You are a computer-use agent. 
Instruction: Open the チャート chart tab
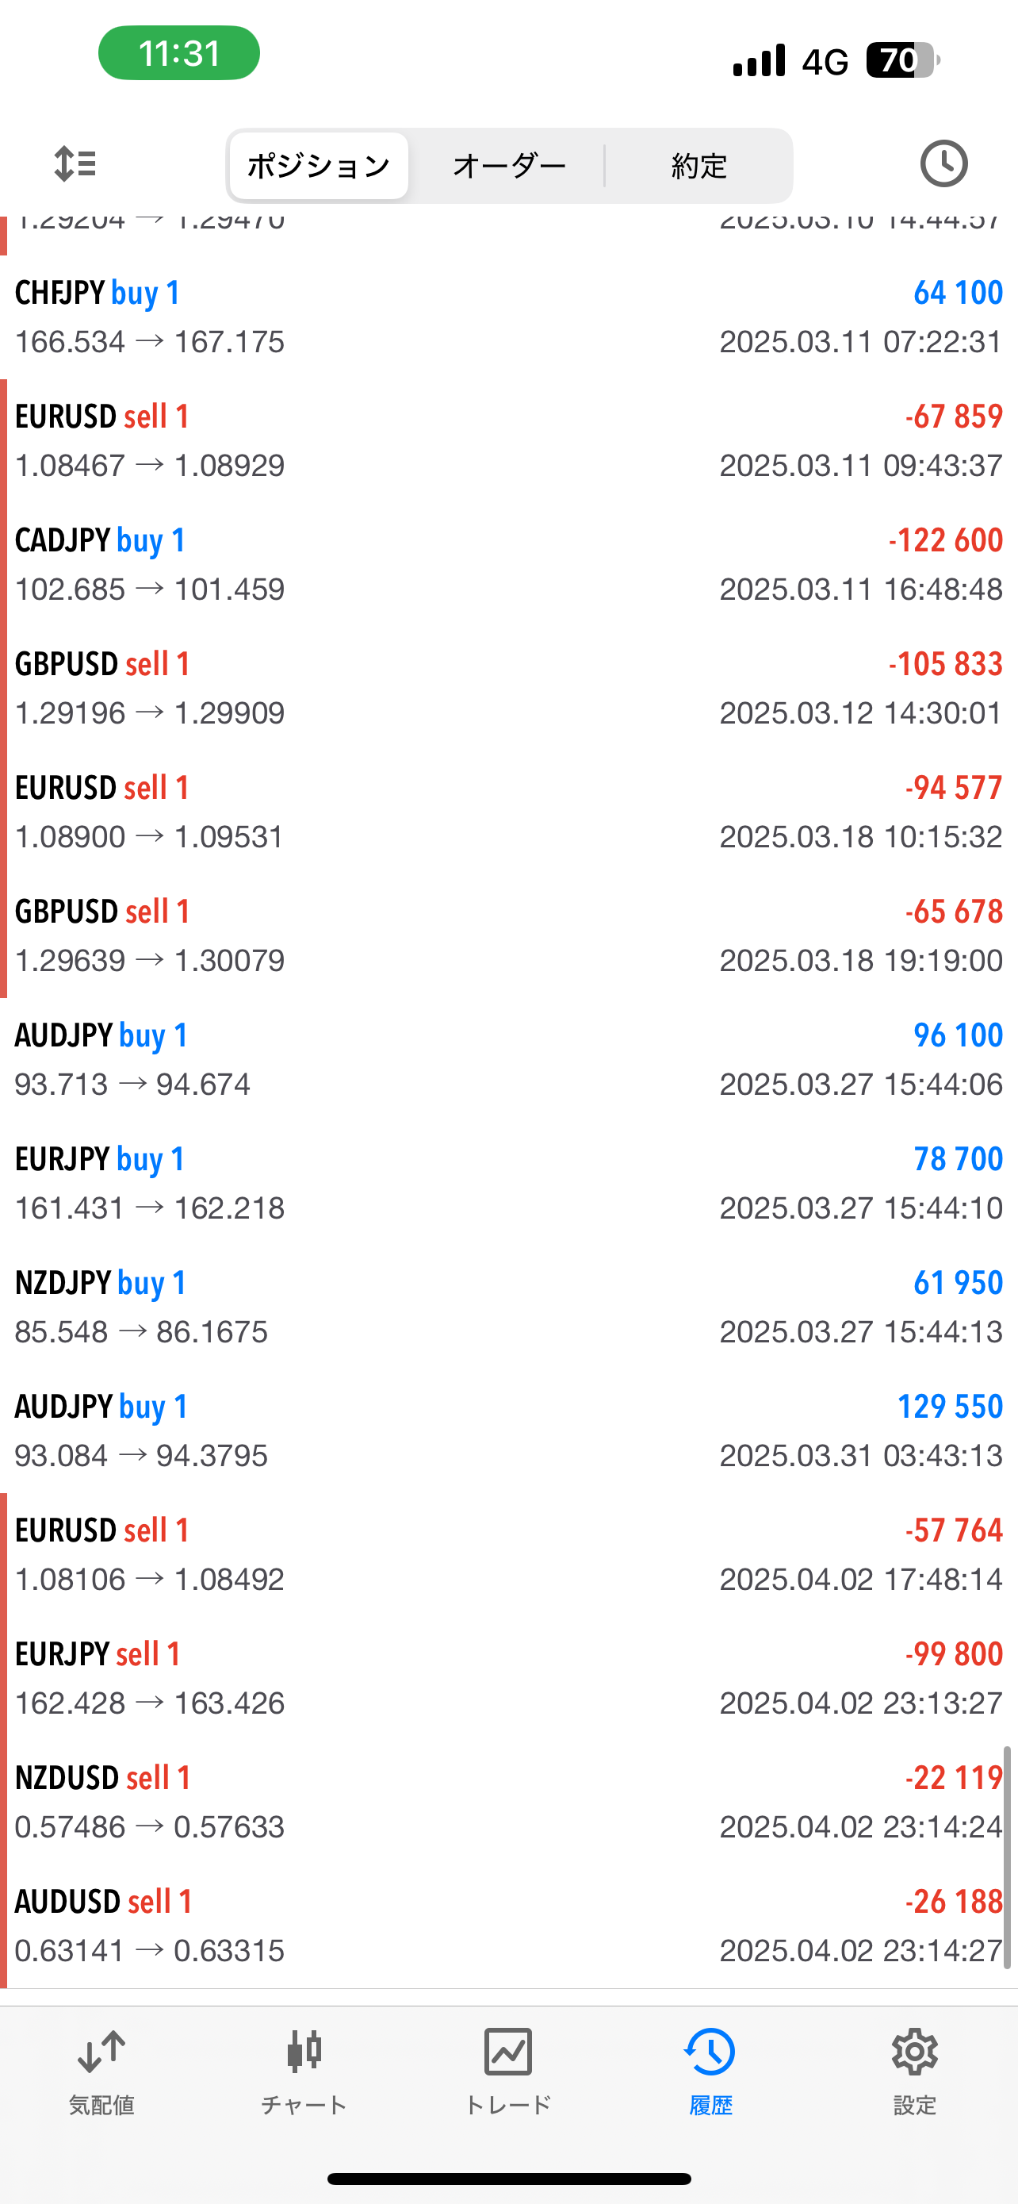pos(304,2071)
